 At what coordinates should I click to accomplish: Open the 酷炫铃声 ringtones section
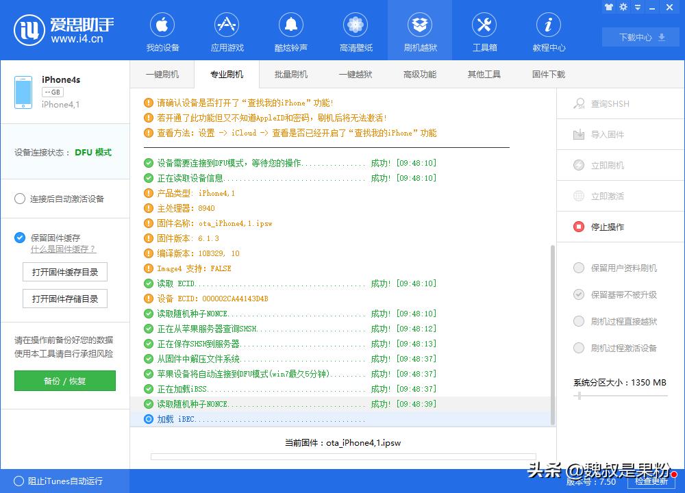[290, 31]
